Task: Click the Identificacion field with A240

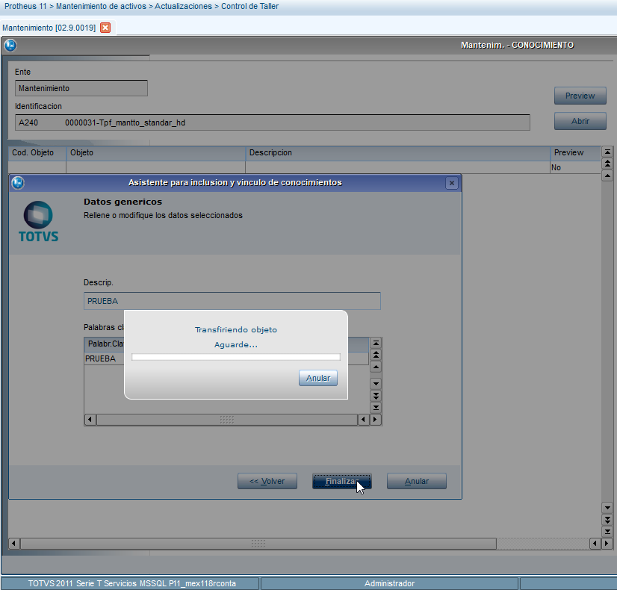Action: point(273,122)
